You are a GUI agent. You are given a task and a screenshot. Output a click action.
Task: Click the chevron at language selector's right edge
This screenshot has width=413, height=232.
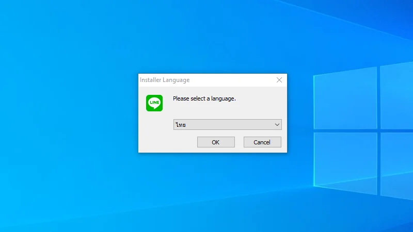coord(277,125)
